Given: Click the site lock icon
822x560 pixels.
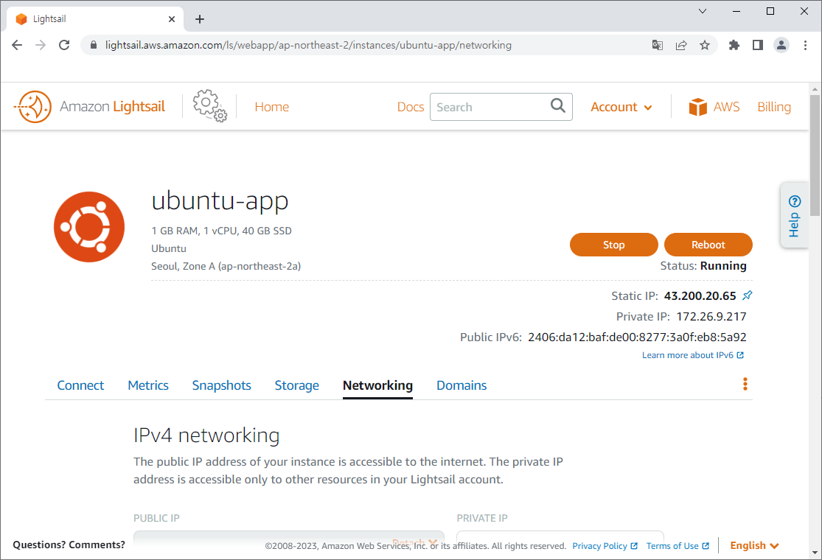Looking at the screenshot, I should click(x=94, y=45).
